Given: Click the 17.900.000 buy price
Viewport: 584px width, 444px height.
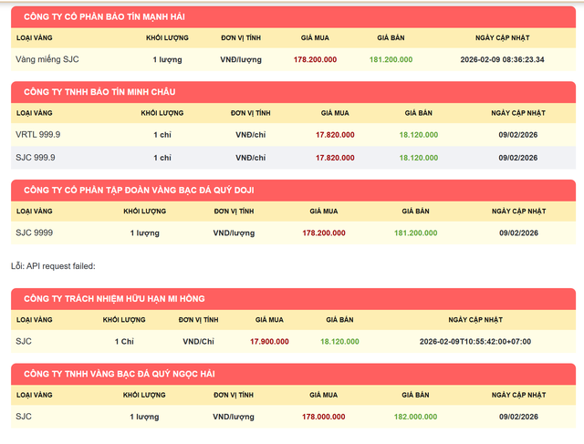Looking at the screenshot, I should tap(269, 341).
